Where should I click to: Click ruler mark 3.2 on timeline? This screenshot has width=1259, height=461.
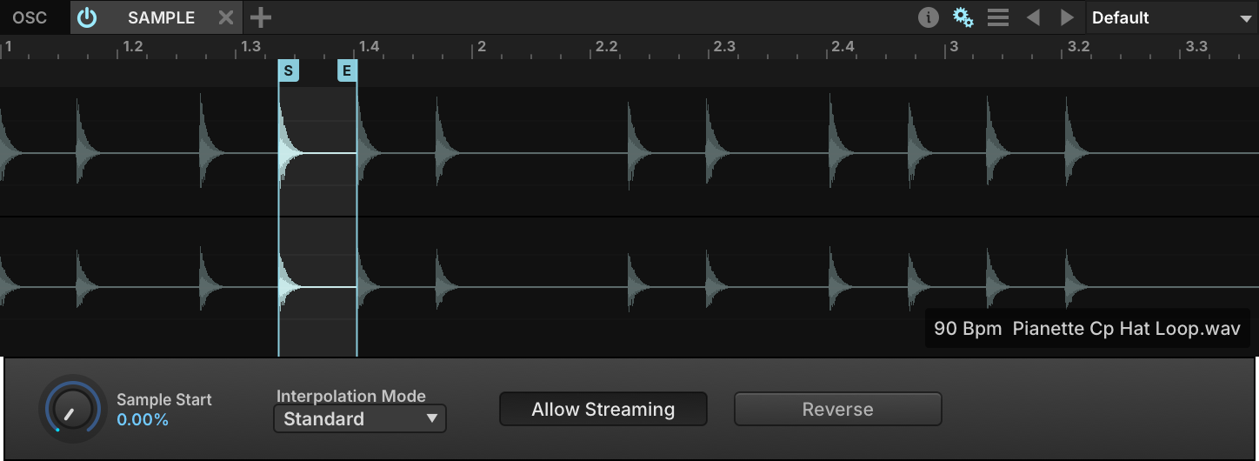[x=1078, y=46]
